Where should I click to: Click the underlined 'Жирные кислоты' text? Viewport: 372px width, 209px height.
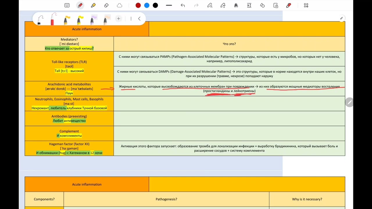(x=132, y=87)
